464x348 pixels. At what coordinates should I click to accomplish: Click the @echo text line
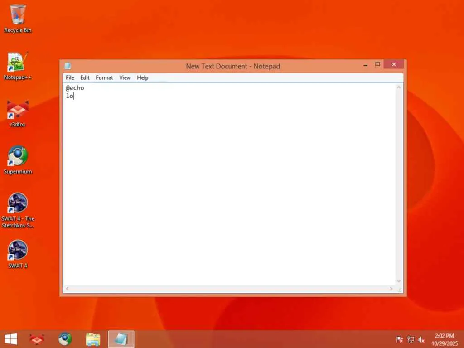click(x=75, y=88)
